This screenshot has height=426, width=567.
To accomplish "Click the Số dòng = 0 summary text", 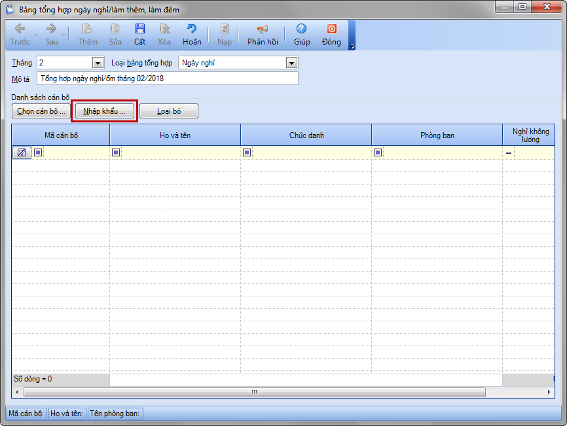I will tap(33, 379).
